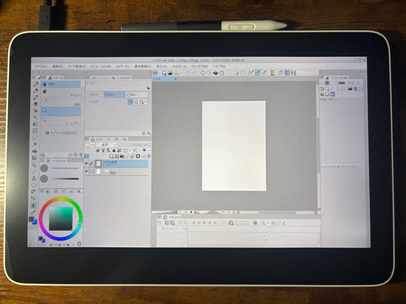This screenshot has width=406, height=304.
Task: Click the Delete Layer trash icon
Action: tap(148, 156)
